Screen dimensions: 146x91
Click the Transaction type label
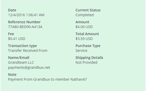22,46
